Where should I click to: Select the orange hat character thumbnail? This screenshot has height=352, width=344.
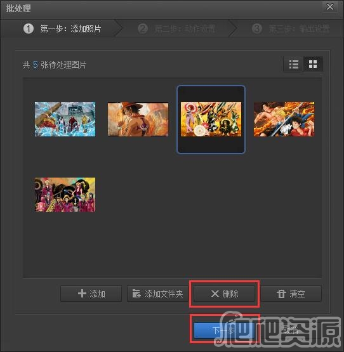(x=138, y=119)
